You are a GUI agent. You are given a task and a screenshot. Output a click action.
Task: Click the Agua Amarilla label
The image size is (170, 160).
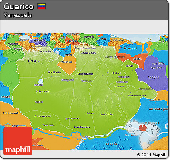146,89
